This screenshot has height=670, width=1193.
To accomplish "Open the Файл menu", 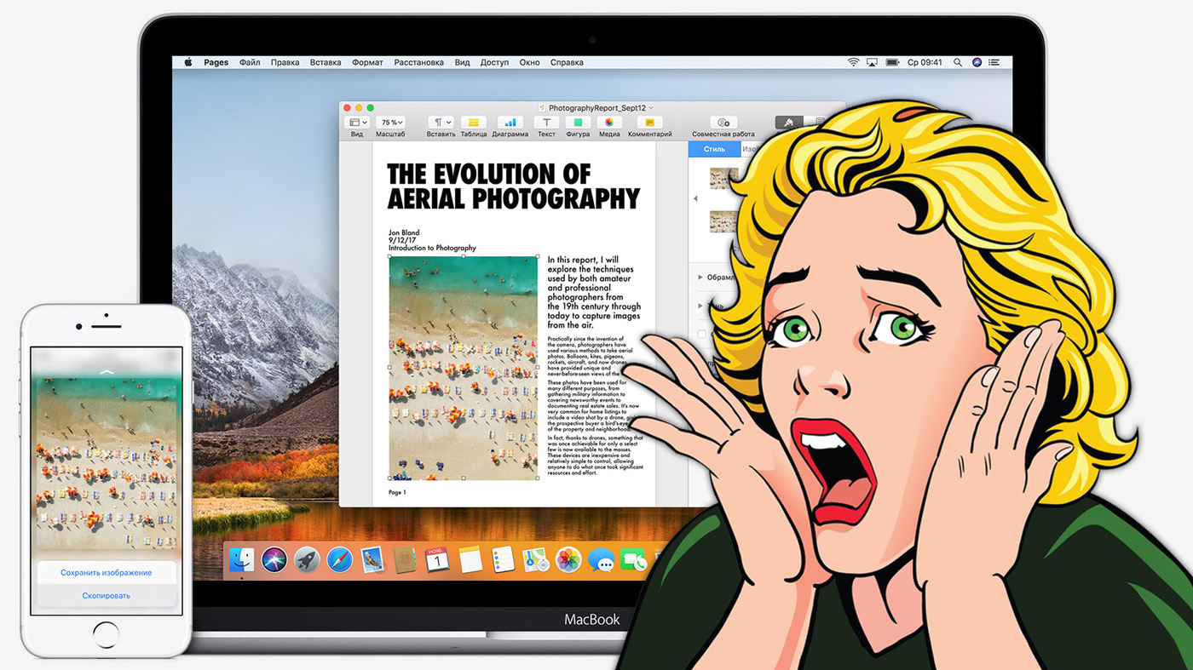I will 250,62.
